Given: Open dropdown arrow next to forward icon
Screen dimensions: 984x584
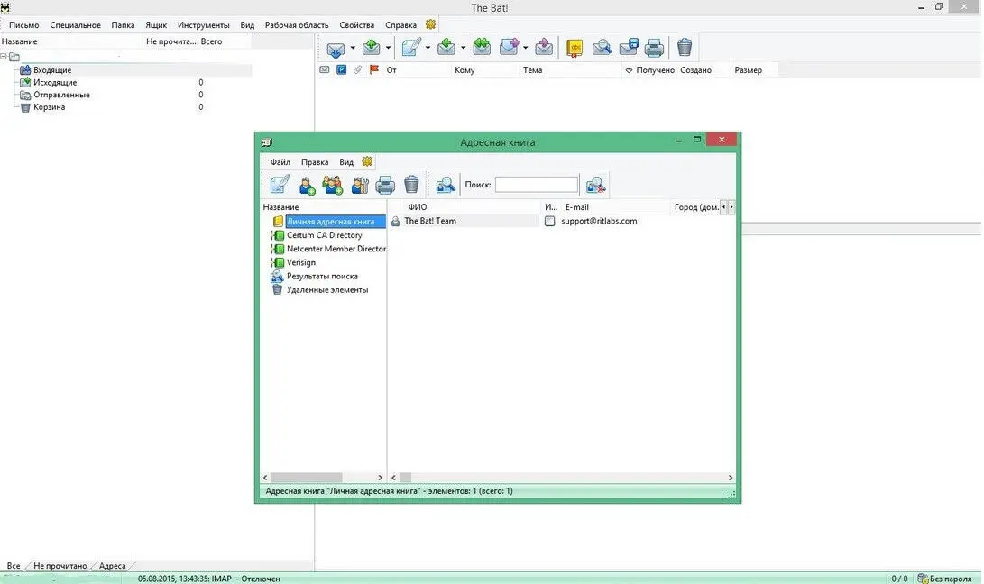Looking at the screenshot, I should (x=525, y=48).
